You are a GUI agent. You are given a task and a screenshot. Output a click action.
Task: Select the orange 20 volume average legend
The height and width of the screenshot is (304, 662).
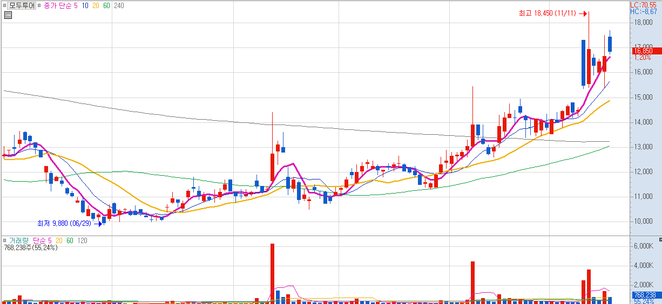(x=58, y=240)
